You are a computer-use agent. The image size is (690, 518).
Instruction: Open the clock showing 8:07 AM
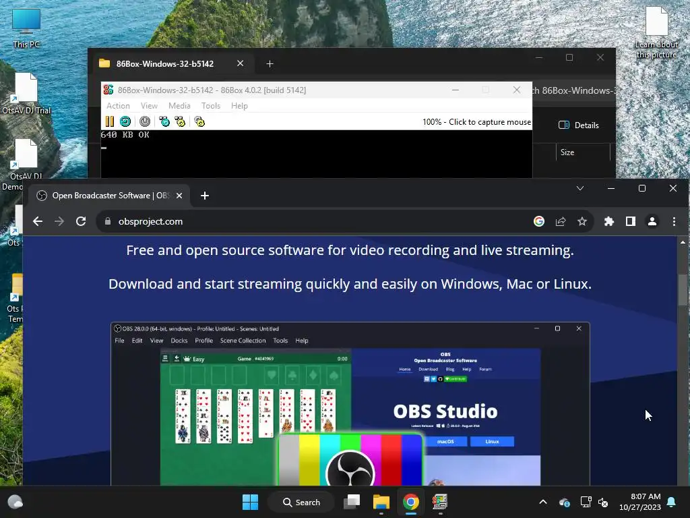(640, 502)
